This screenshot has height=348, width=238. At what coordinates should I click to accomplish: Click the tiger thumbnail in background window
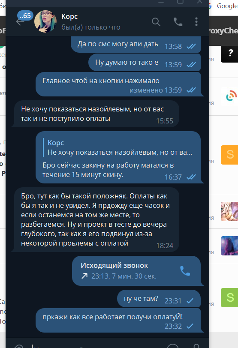coord(229,212)
